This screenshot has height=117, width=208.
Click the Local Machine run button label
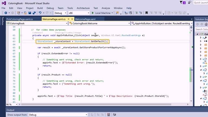coord(103,13)
